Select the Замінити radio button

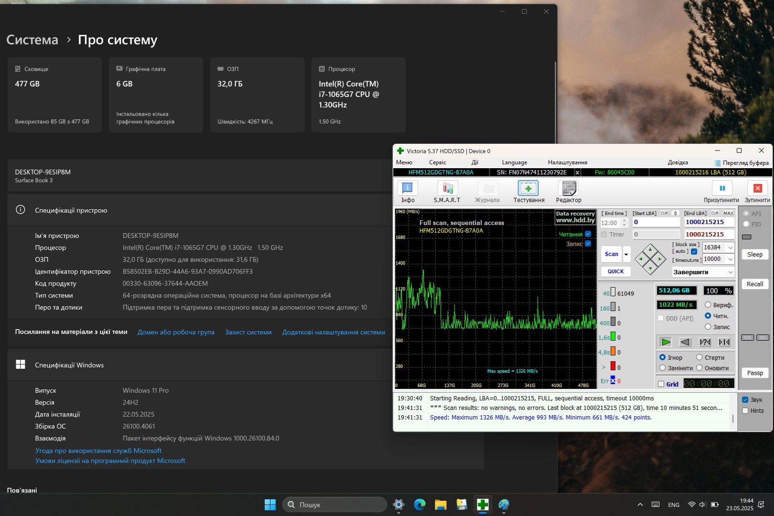click(663, 368)
